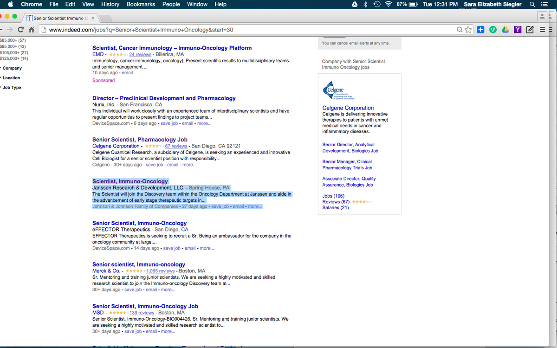Image resolution: width=557 pixels, height=348 pixels.
Task: Open the Window menu
Action: click(197, 4)
